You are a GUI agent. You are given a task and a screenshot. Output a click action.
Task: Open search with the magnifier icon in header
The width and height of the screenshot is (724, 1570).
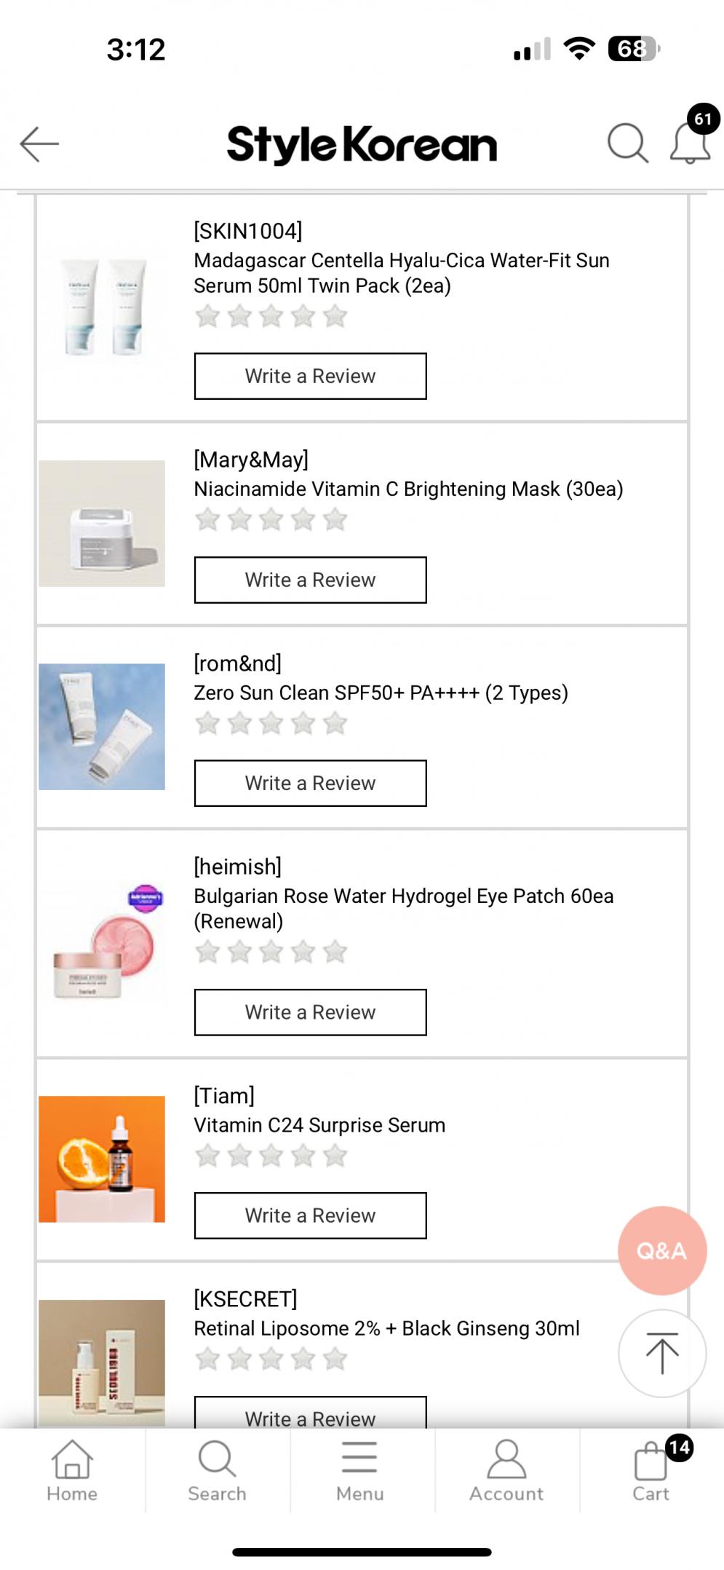(627, 143)
